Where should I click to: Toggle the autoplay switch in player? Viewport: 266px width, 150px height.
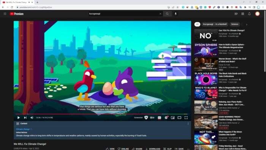(152, 118)
